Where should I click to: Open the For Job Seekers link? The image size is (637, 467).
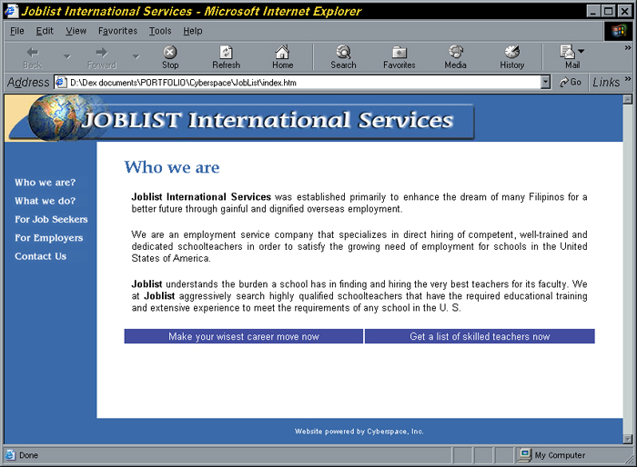pos(51,219)
